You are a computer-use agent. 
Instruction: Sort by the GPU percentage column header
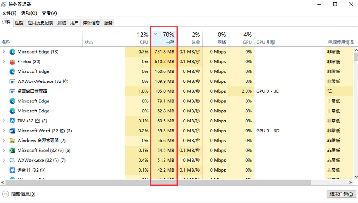[241, 38]
